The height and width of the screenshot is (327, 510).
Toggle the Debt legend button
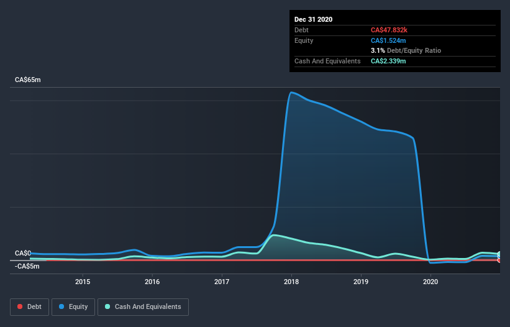(x=29, y=307)
